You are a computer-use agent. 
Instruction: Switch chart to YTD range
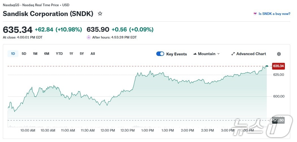coord(59,54)
